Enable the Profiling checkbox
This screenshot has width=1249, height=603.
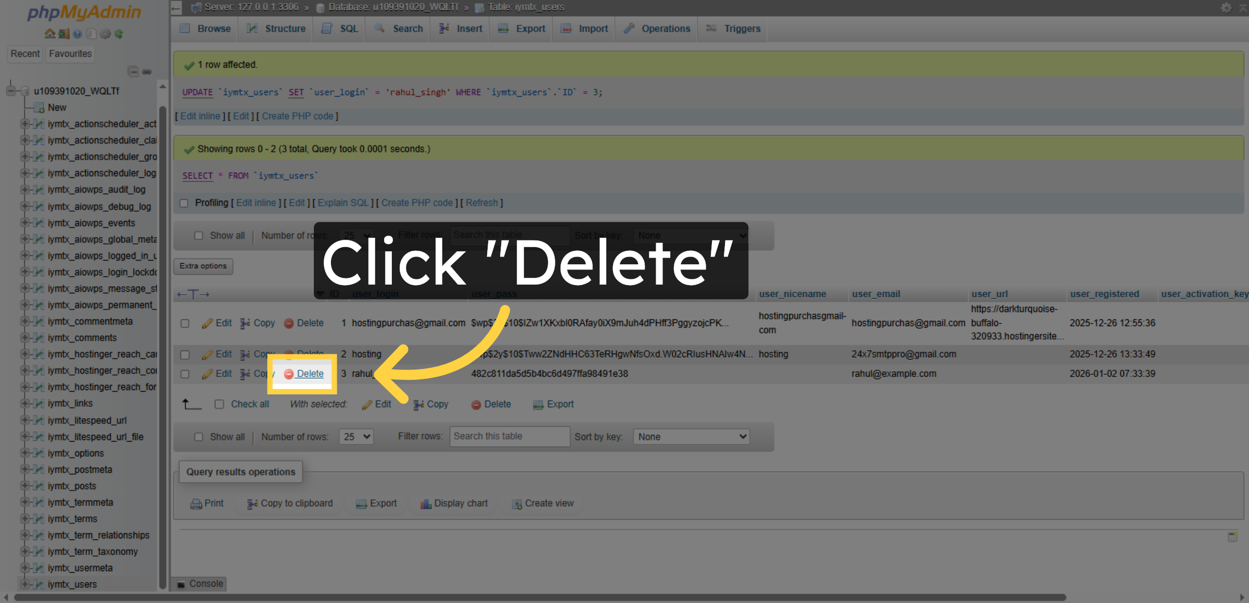(x=184, y=203)
